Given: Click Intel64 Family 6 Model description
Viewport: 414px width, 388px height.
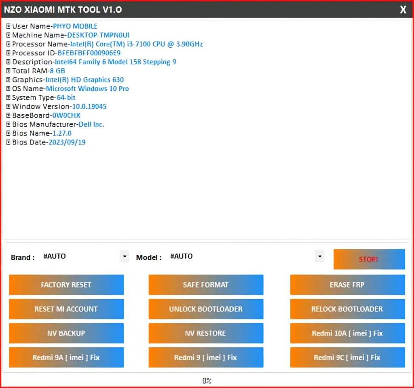Looking at the screenshot, I should tap(115, 62).
